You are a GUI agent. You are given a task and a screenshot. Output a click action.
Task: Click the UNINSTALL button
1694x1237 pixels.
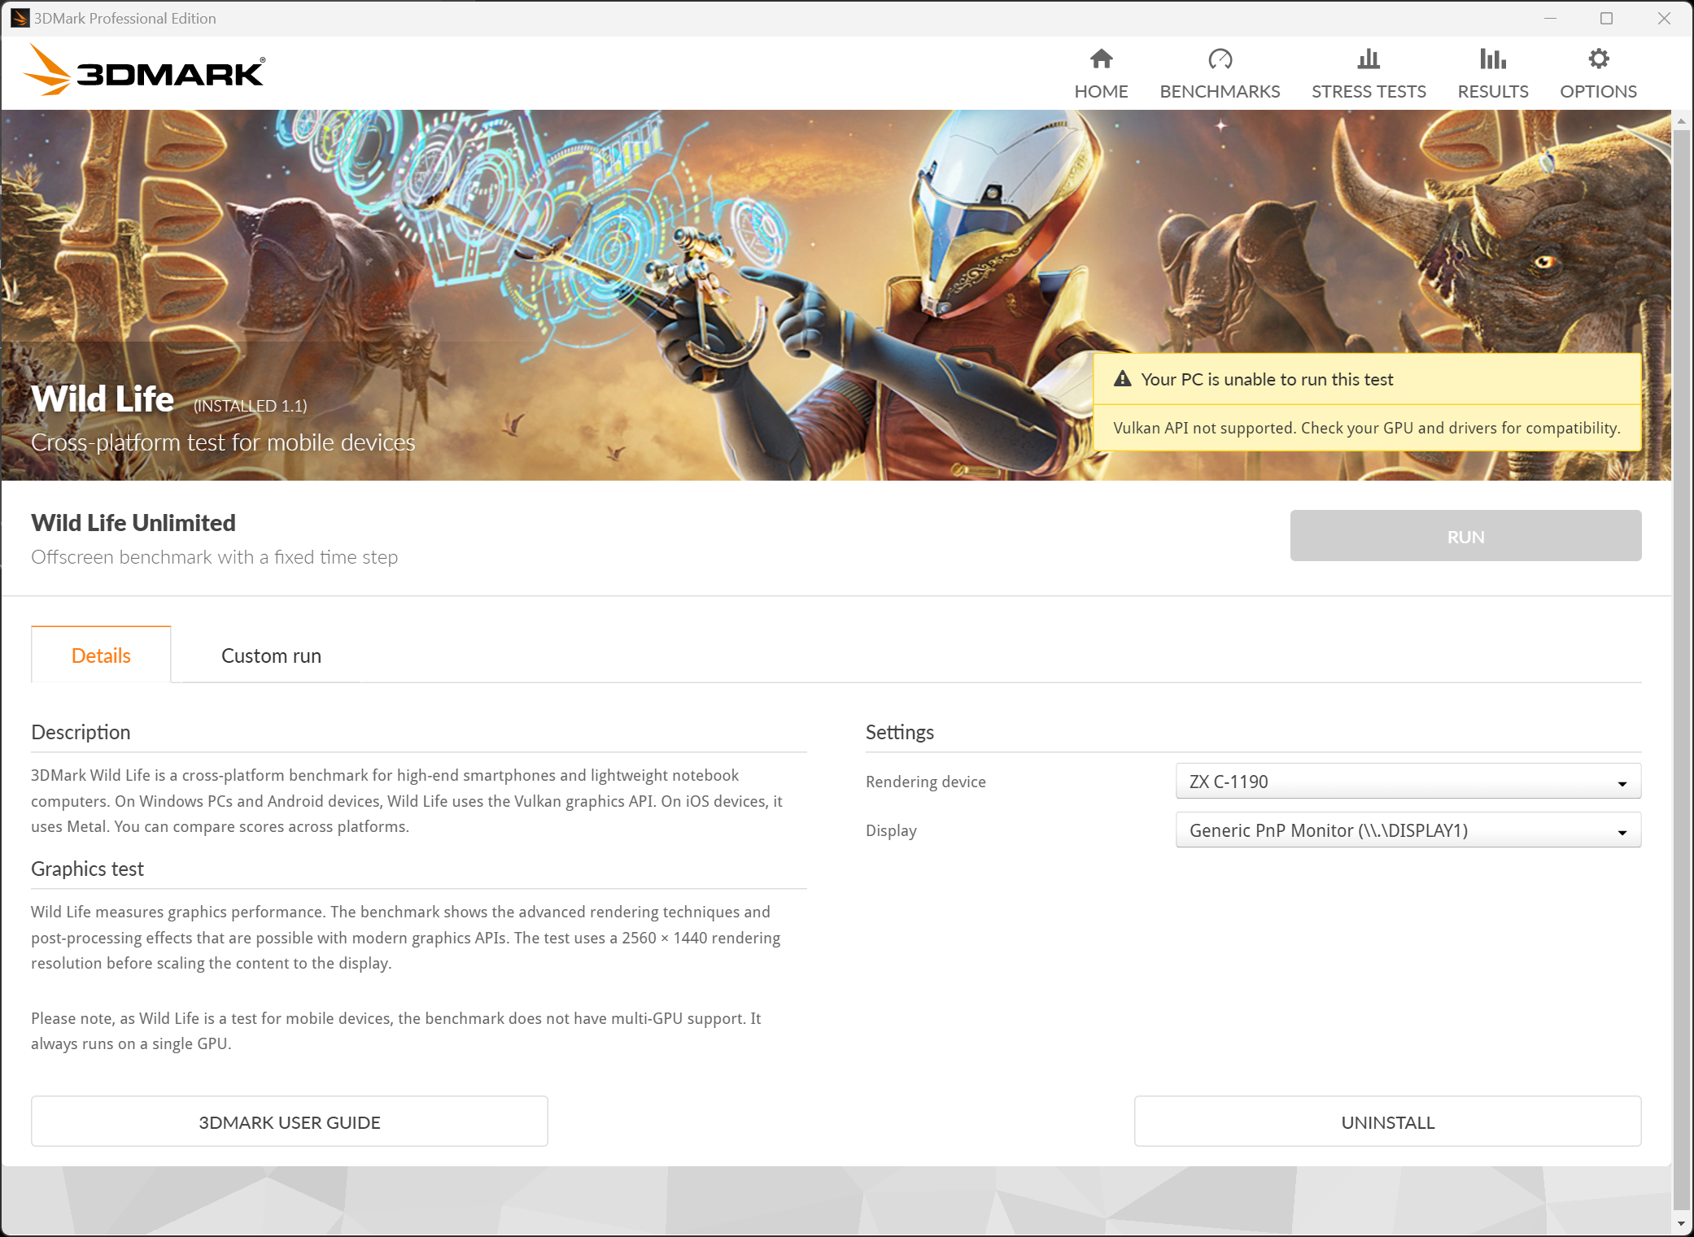1387,1122
